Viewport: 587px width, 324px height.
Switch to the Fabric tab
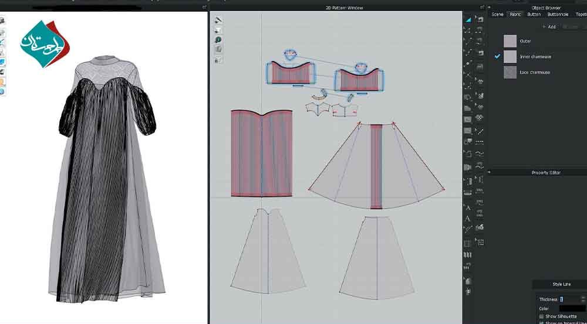(515, 14)
